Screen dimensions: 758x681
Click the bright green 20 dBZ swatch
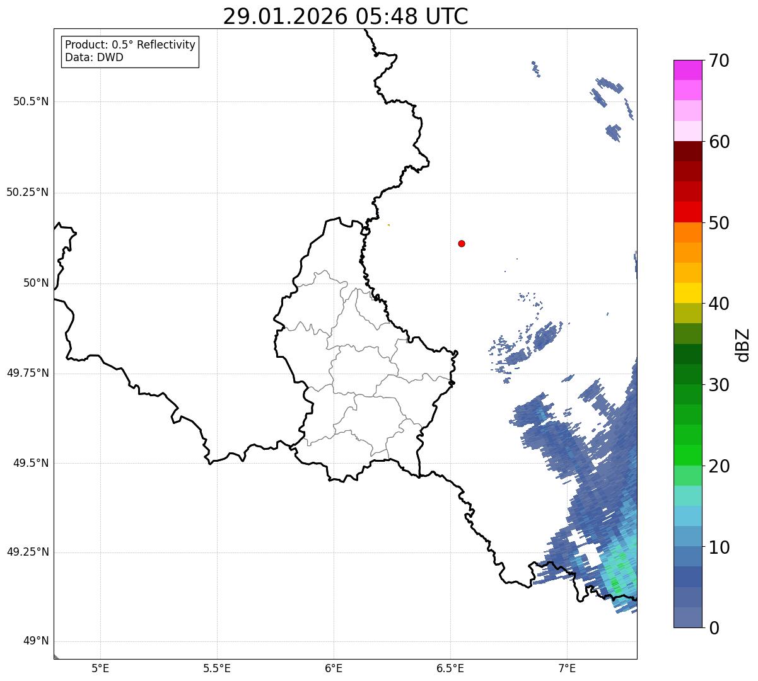coord(687,455)
